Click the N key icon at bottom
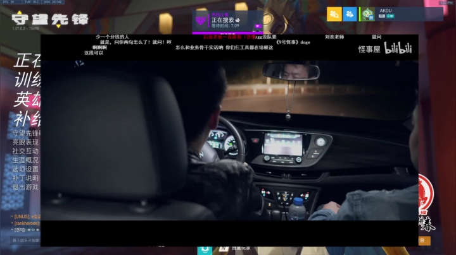456x255 pixels. click(223, 249)
